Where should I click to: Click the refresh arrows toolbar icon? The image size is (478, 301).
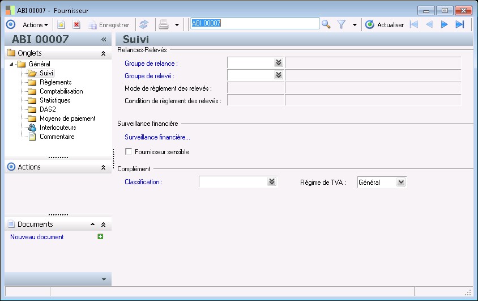click(144, 24)
